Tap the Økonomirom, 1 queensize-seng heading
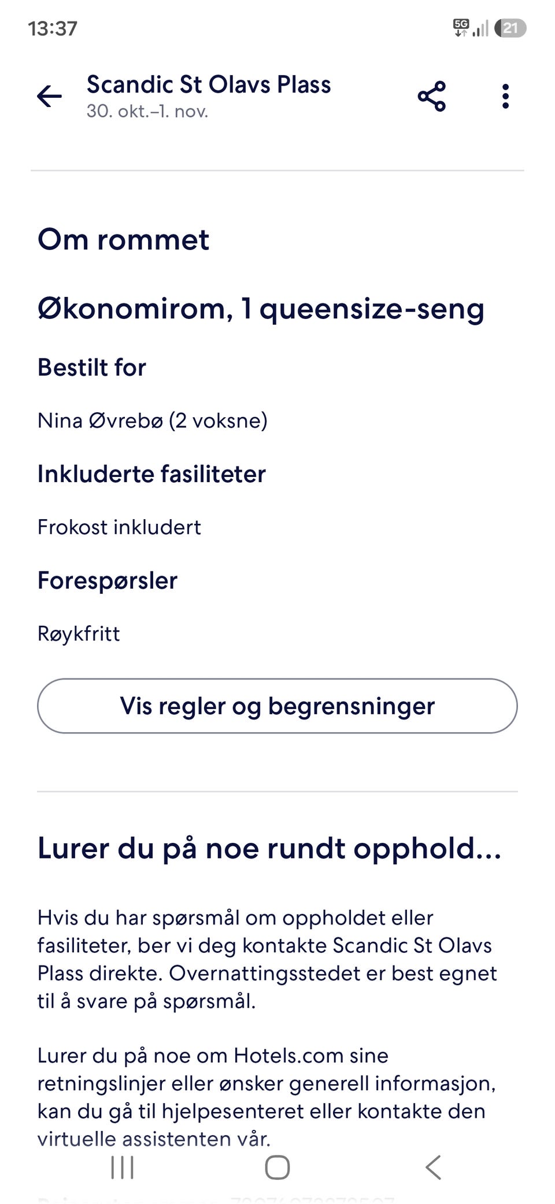The height and width of the screenshot is (1204, 555). pyautogui.click(x=261, y=309)
